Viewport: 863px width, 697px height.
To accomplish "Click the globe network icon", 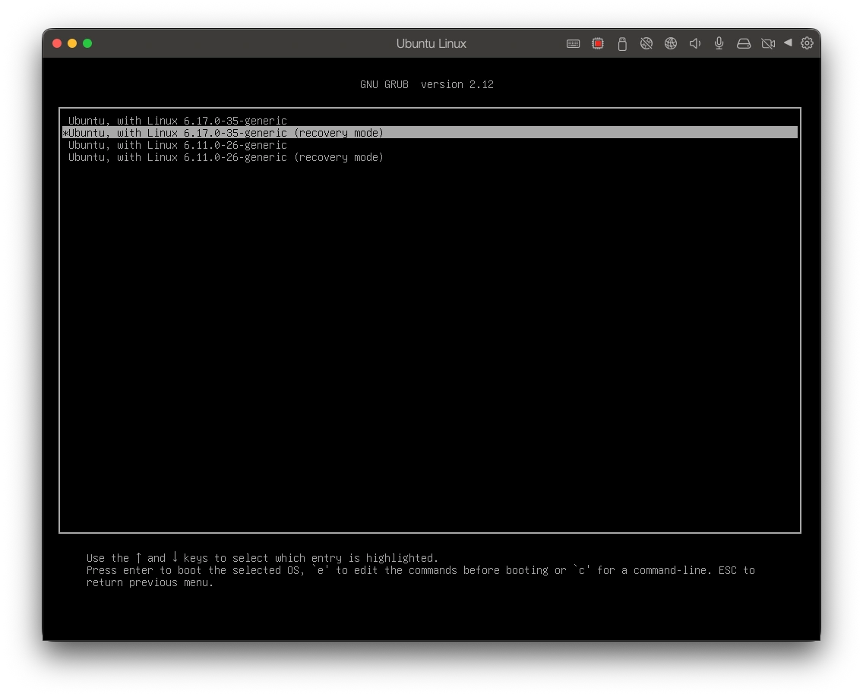I will click(x=671, y=43).
